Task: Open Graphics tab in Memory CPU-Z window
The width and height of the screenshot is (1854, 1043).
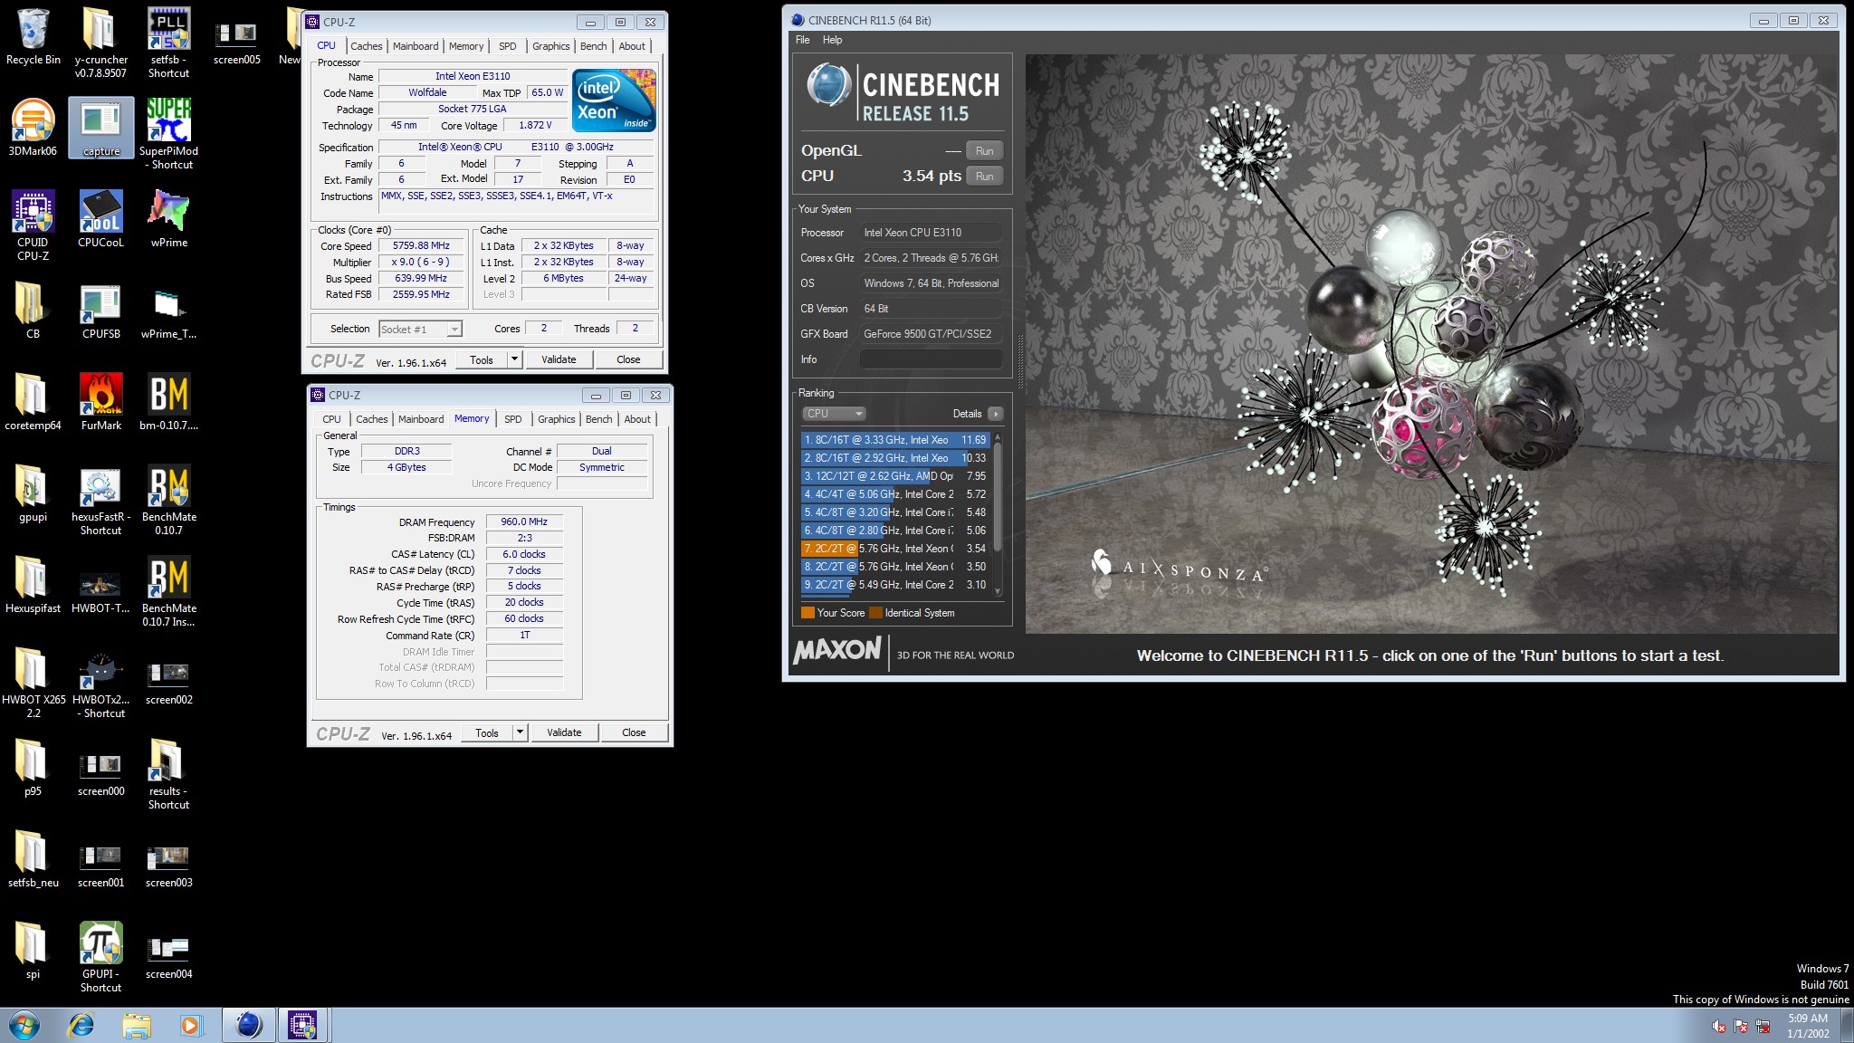Action: pyautogui.click(x=556, y=419)
